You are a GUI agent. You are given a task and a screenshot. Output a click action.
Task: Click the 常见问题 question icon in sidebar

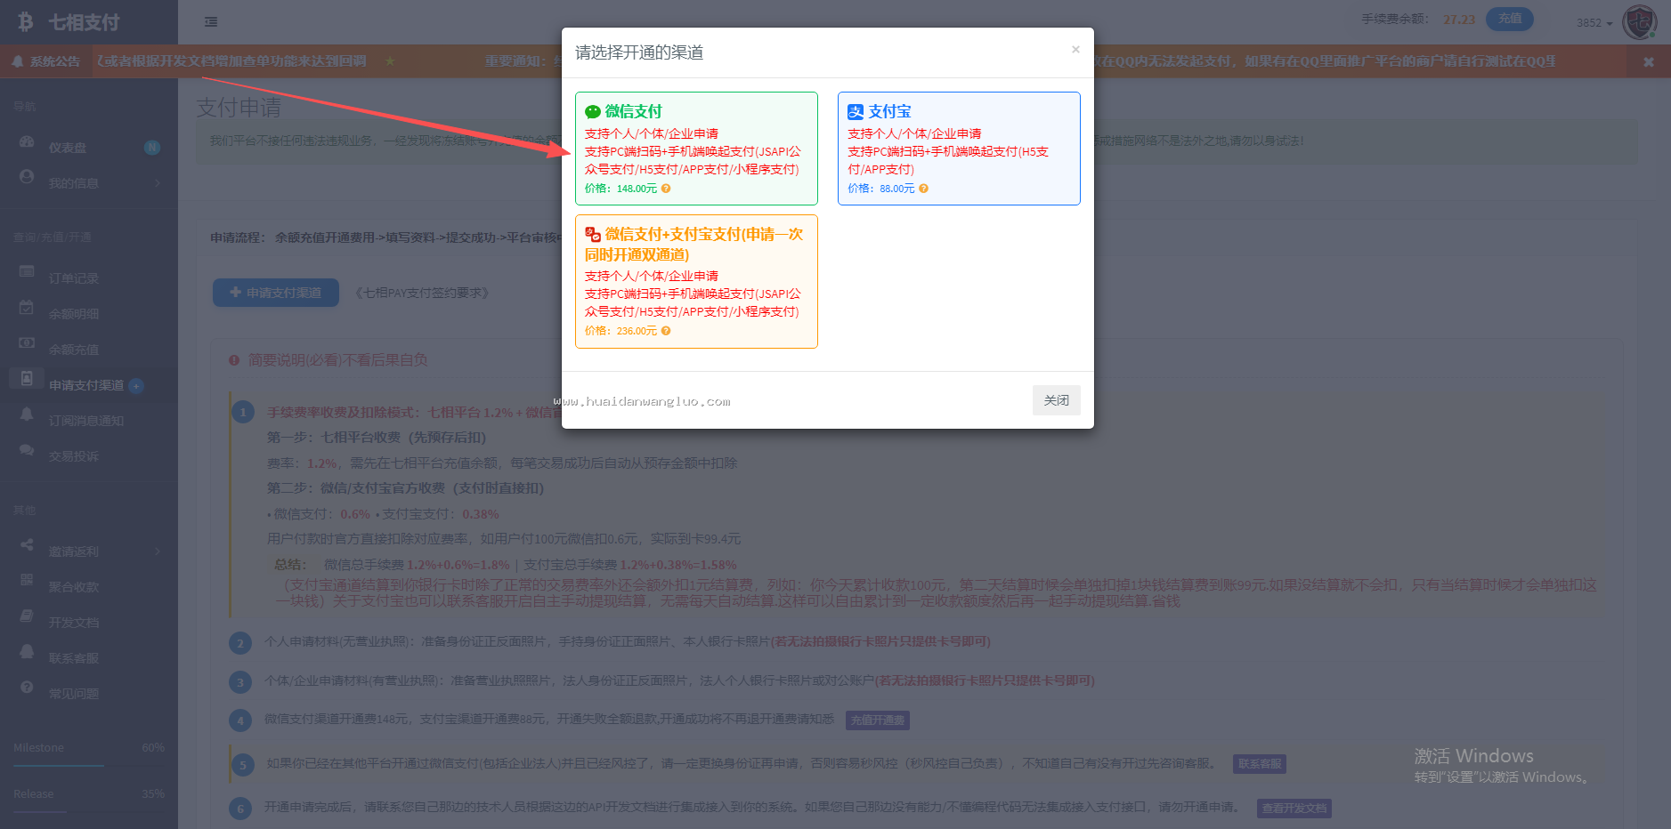(x=27, y=688)
